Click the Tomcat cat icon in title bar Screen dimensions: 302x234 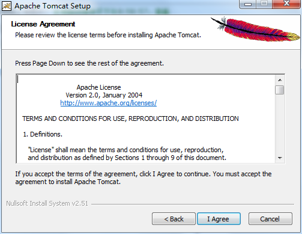[7, 6]
